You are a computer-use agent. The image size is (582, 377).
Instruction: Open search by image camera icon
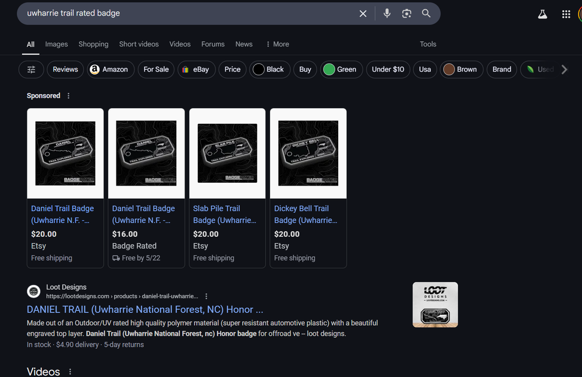click(x=406, y=14)
